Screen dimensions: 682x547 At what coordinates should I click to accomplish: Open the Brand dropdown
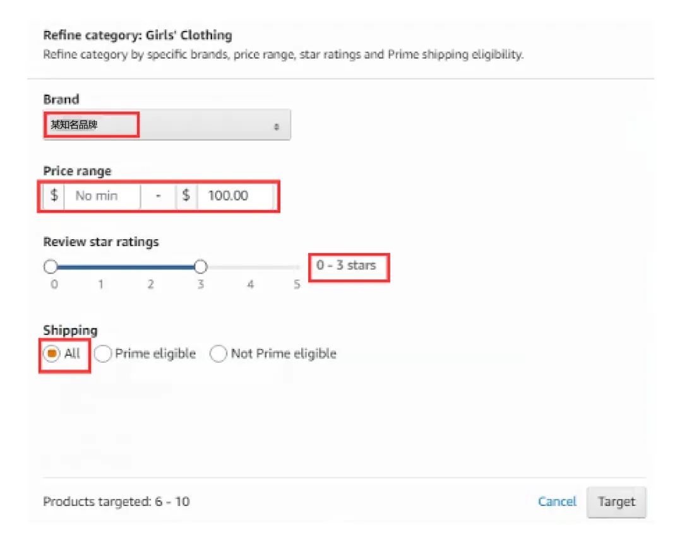click(x=166, y=125)
